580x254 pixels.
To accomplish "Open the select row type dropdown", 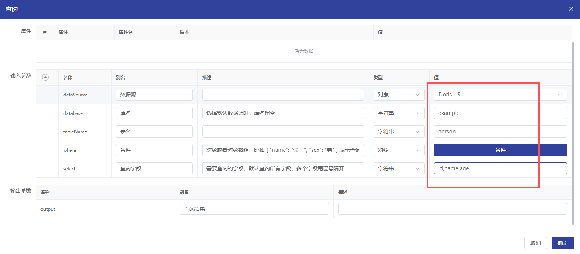I will pos(399,168).
